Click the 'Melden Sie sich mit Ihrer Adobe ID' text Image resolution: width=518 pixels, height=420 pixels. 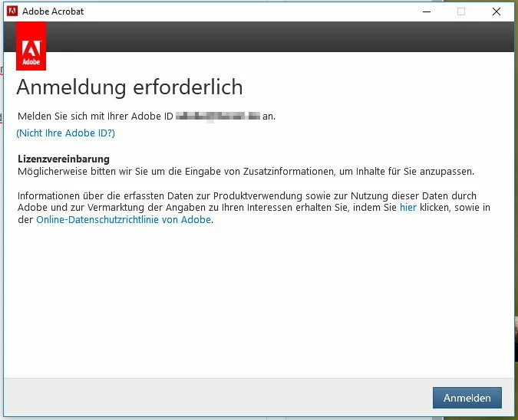pyautogui.click(x=95, y=116)
